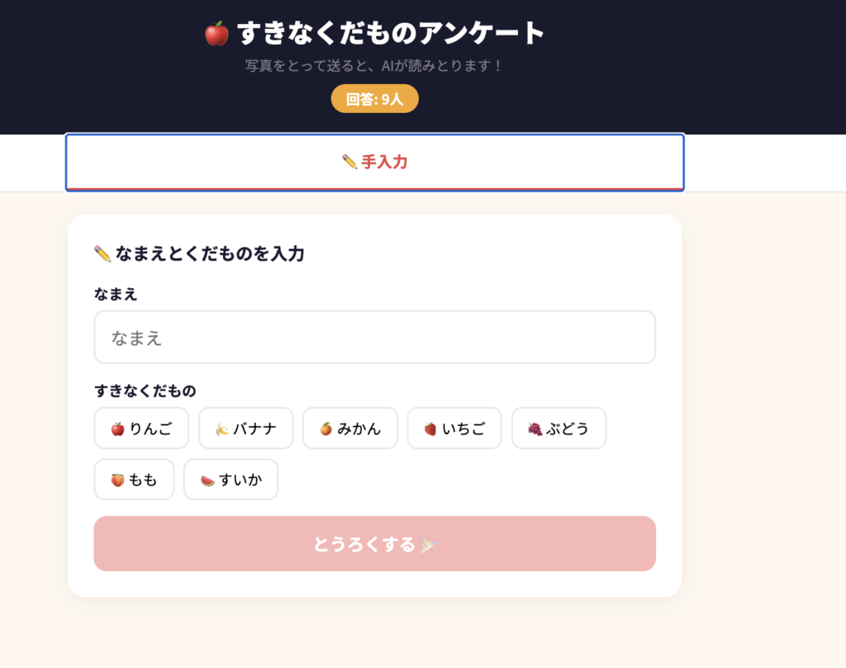Click the strawberry emoji on the いちご chip

pyautogui.click(x=430, y=429)
